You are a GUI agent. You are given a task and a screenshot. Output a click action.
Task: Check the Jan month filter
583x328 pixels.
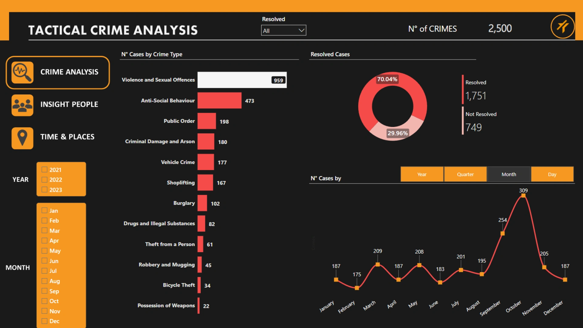(44, 210)
